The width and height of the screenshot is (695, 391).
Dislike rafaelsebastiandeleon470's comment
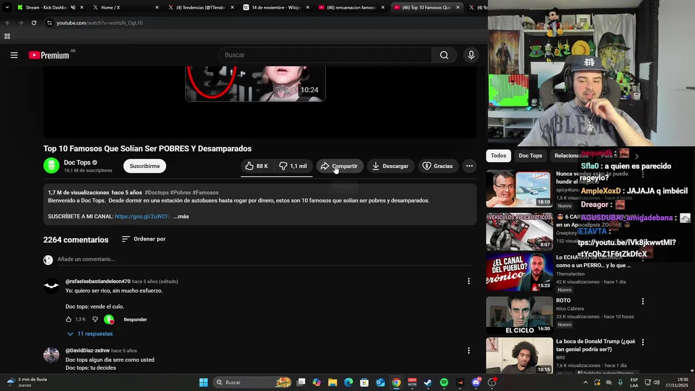(x=95, y=319)
